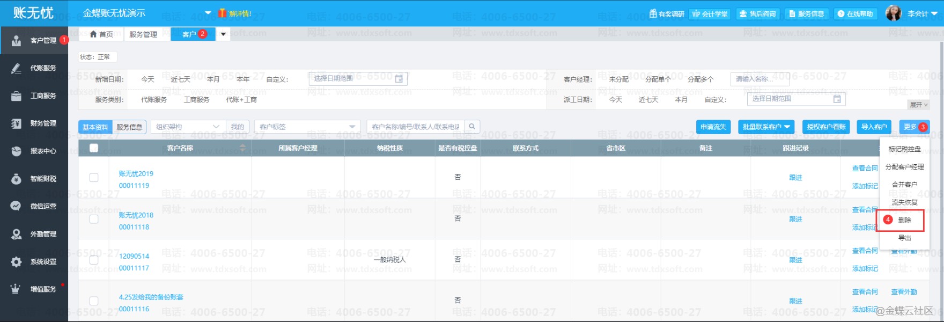Expand the 组织架构 dropdown
Viewport: 944px width, 322px height.
pyautogui.click(x=216, y=127)
